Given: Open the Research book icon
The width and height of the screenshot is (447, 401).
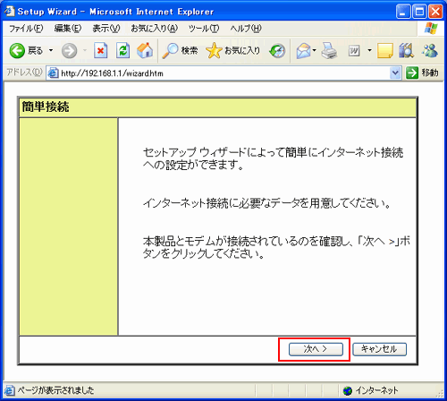Looking at the screenshot, I should (407, 50).
